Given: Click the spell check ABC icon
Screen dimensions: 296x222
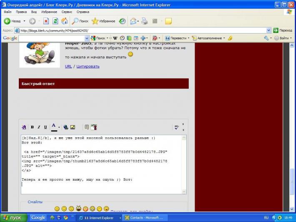Looking at the screenshot, I should tap(176, 127).
